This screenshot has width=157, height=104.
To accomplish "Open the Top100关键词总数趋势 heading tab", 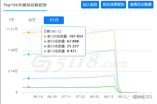I will (25, 5).
